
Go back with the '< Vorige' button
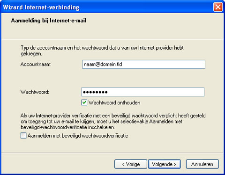[x=131, y=164]
